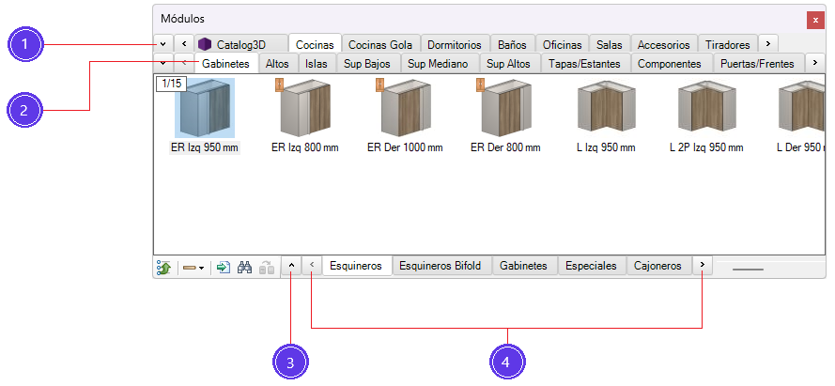Open the Oficinas tab
The height and width of the screenshot is (386, 835).
564,45
